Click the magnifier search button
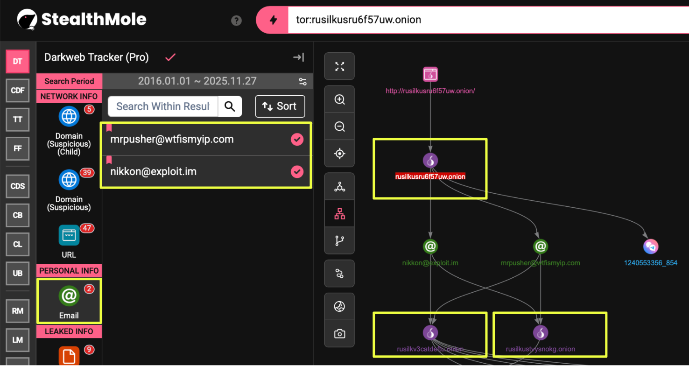 point(230,106)
